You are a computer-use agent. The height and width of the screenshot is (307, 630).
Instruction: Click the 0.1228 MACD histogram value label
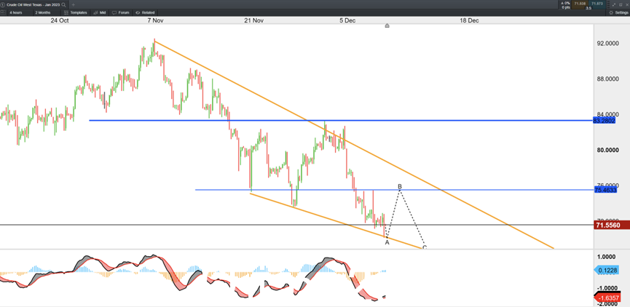pos(606,271)
